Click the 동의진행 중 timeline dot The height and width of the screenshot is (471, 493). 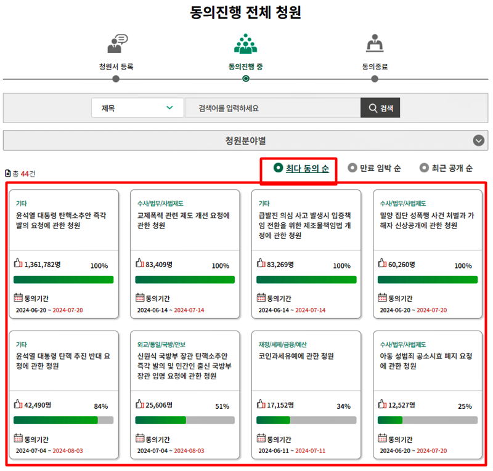coord(246,79)
